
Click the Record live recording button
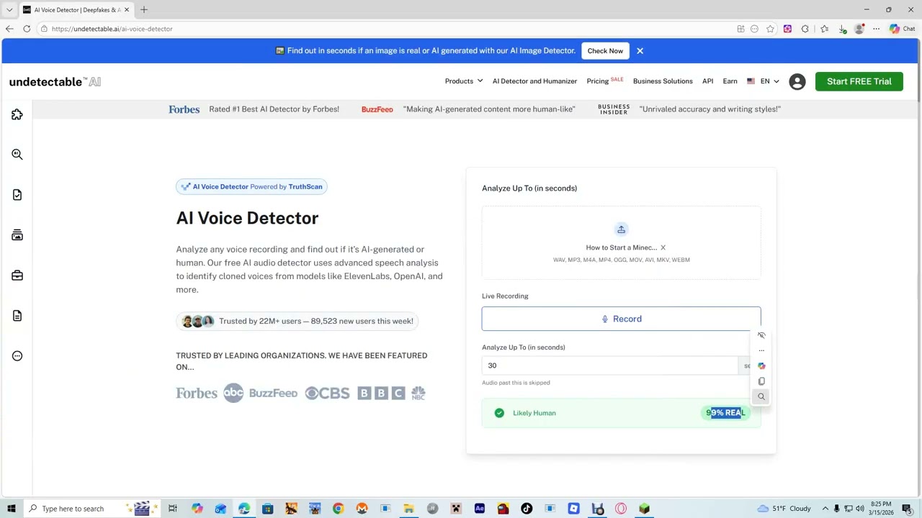click(621, 319)
